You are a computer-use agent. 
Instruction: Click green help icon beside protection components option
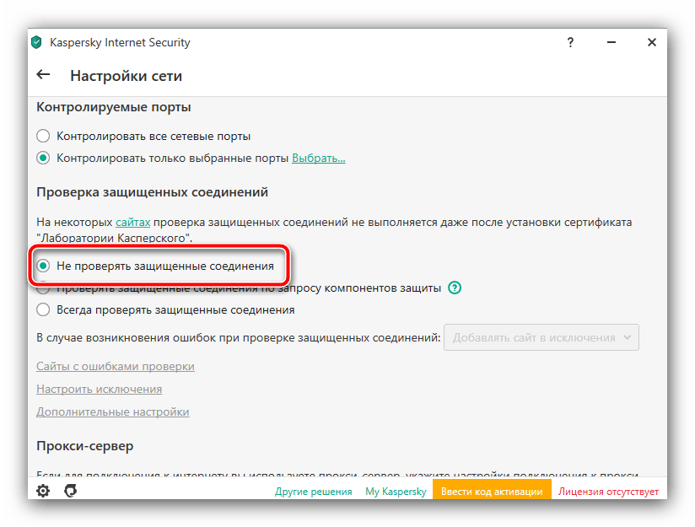[455, 288]
